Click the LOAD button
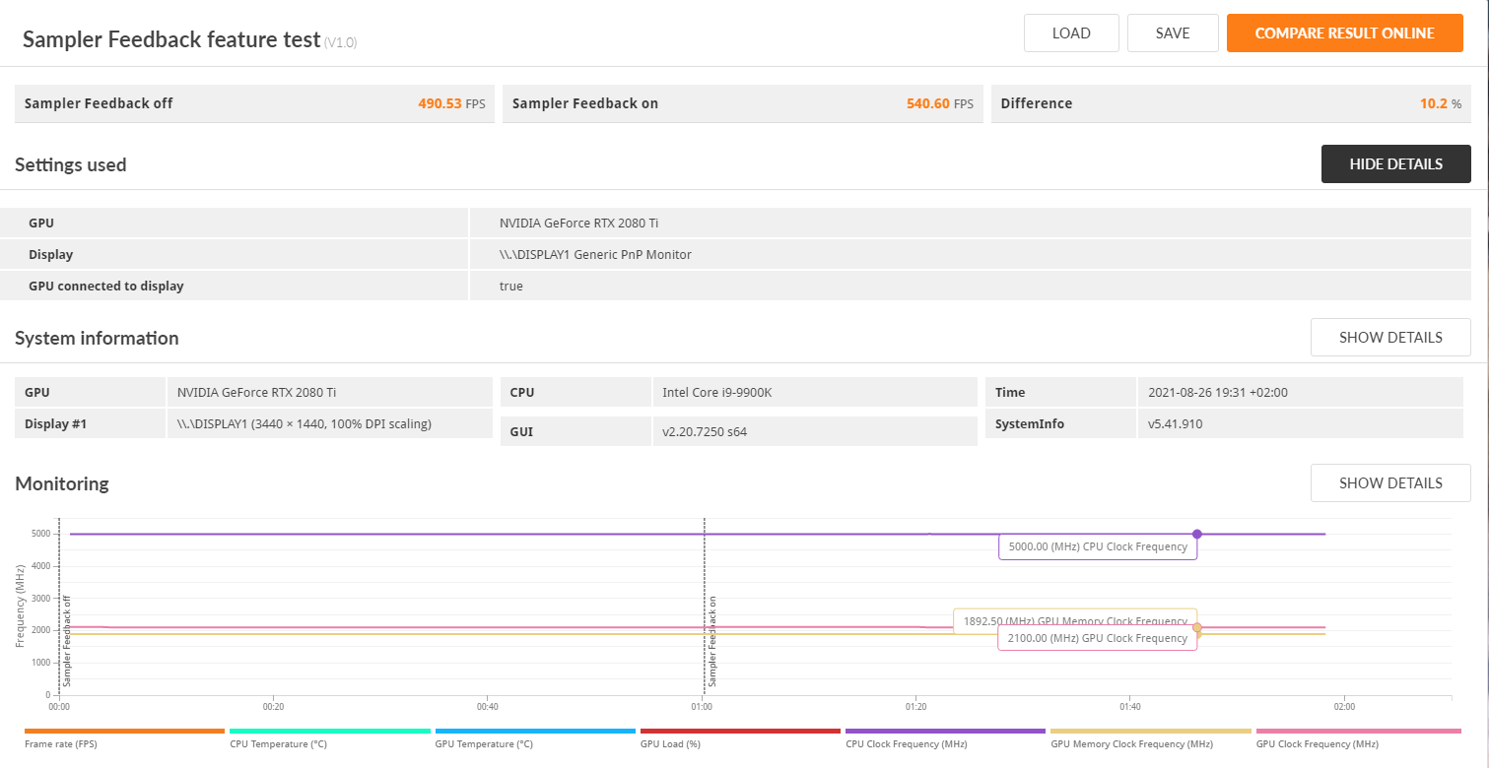 click(x=1070, y=32)
